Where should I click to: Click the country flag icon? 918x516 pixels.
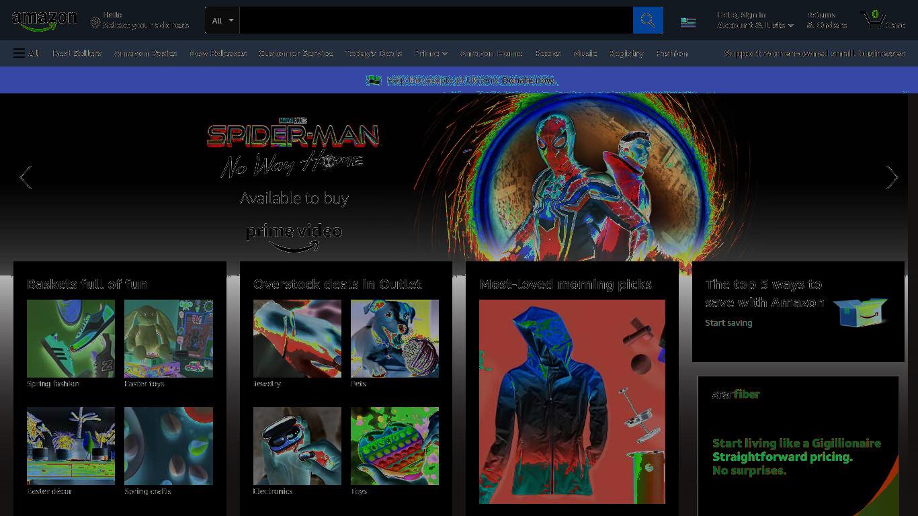[x=688, y=22]
